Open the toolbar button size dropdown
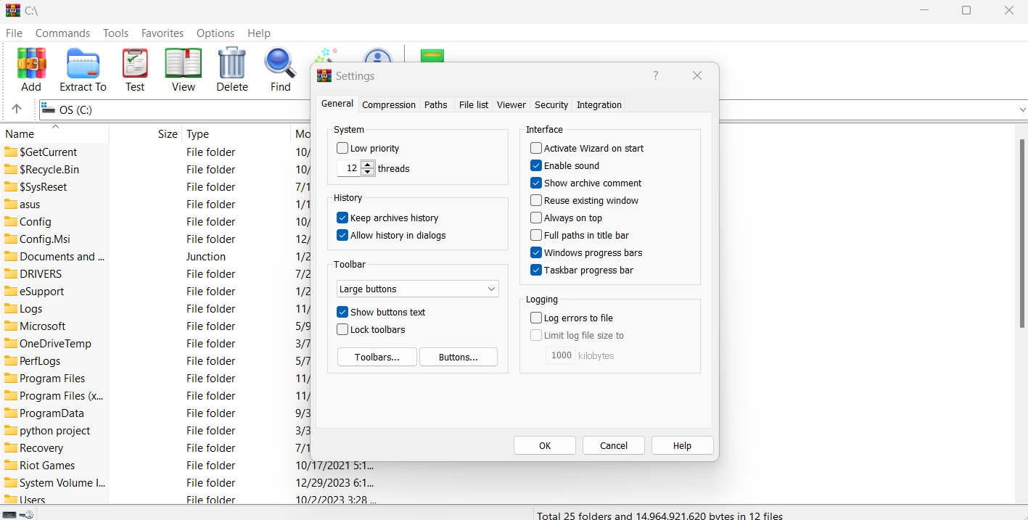The height and width of the screenshot is (520, 1028). 417,289
